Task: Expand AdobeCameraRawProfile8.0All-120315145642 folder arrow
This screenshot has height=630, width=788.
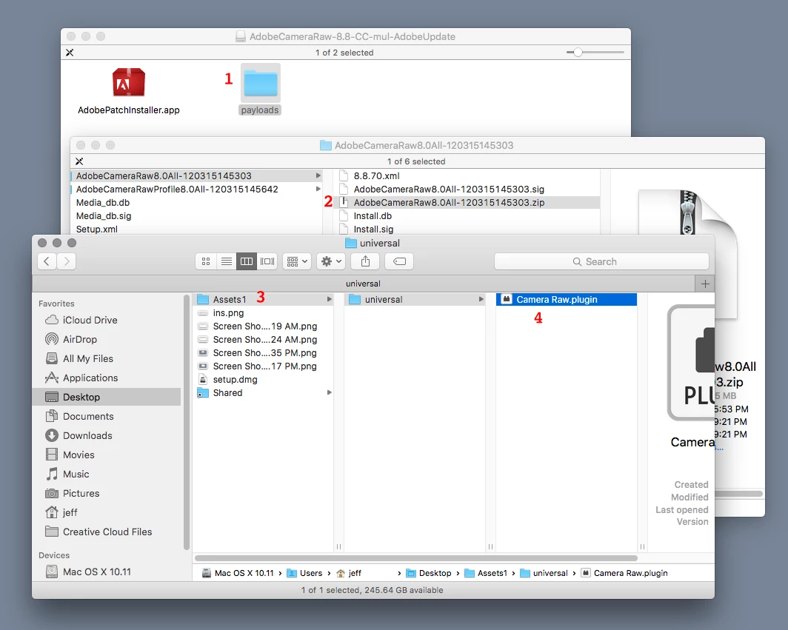Action: click(x=318, y=189)
